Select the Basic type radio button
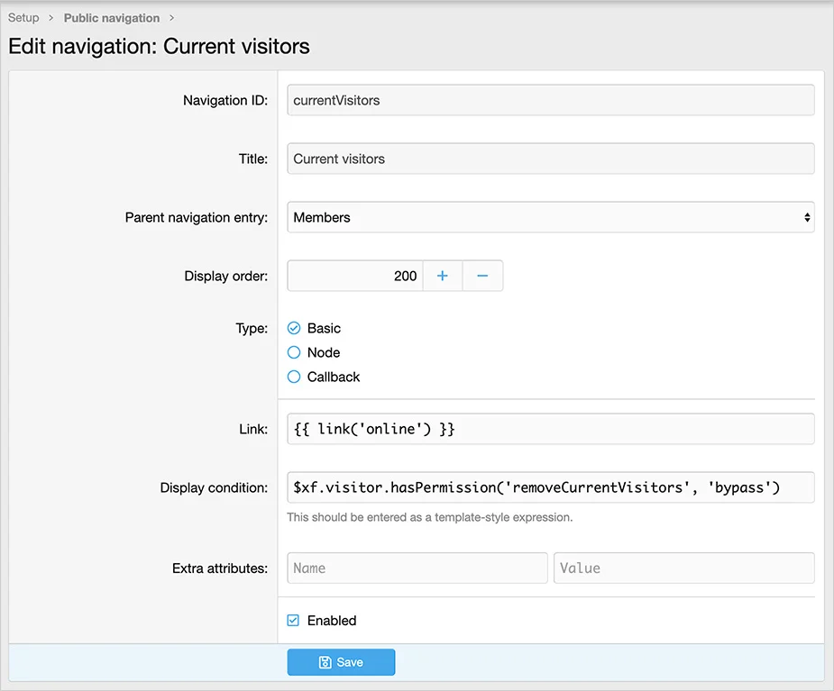 pyautogui.click(x=294, y=328)
